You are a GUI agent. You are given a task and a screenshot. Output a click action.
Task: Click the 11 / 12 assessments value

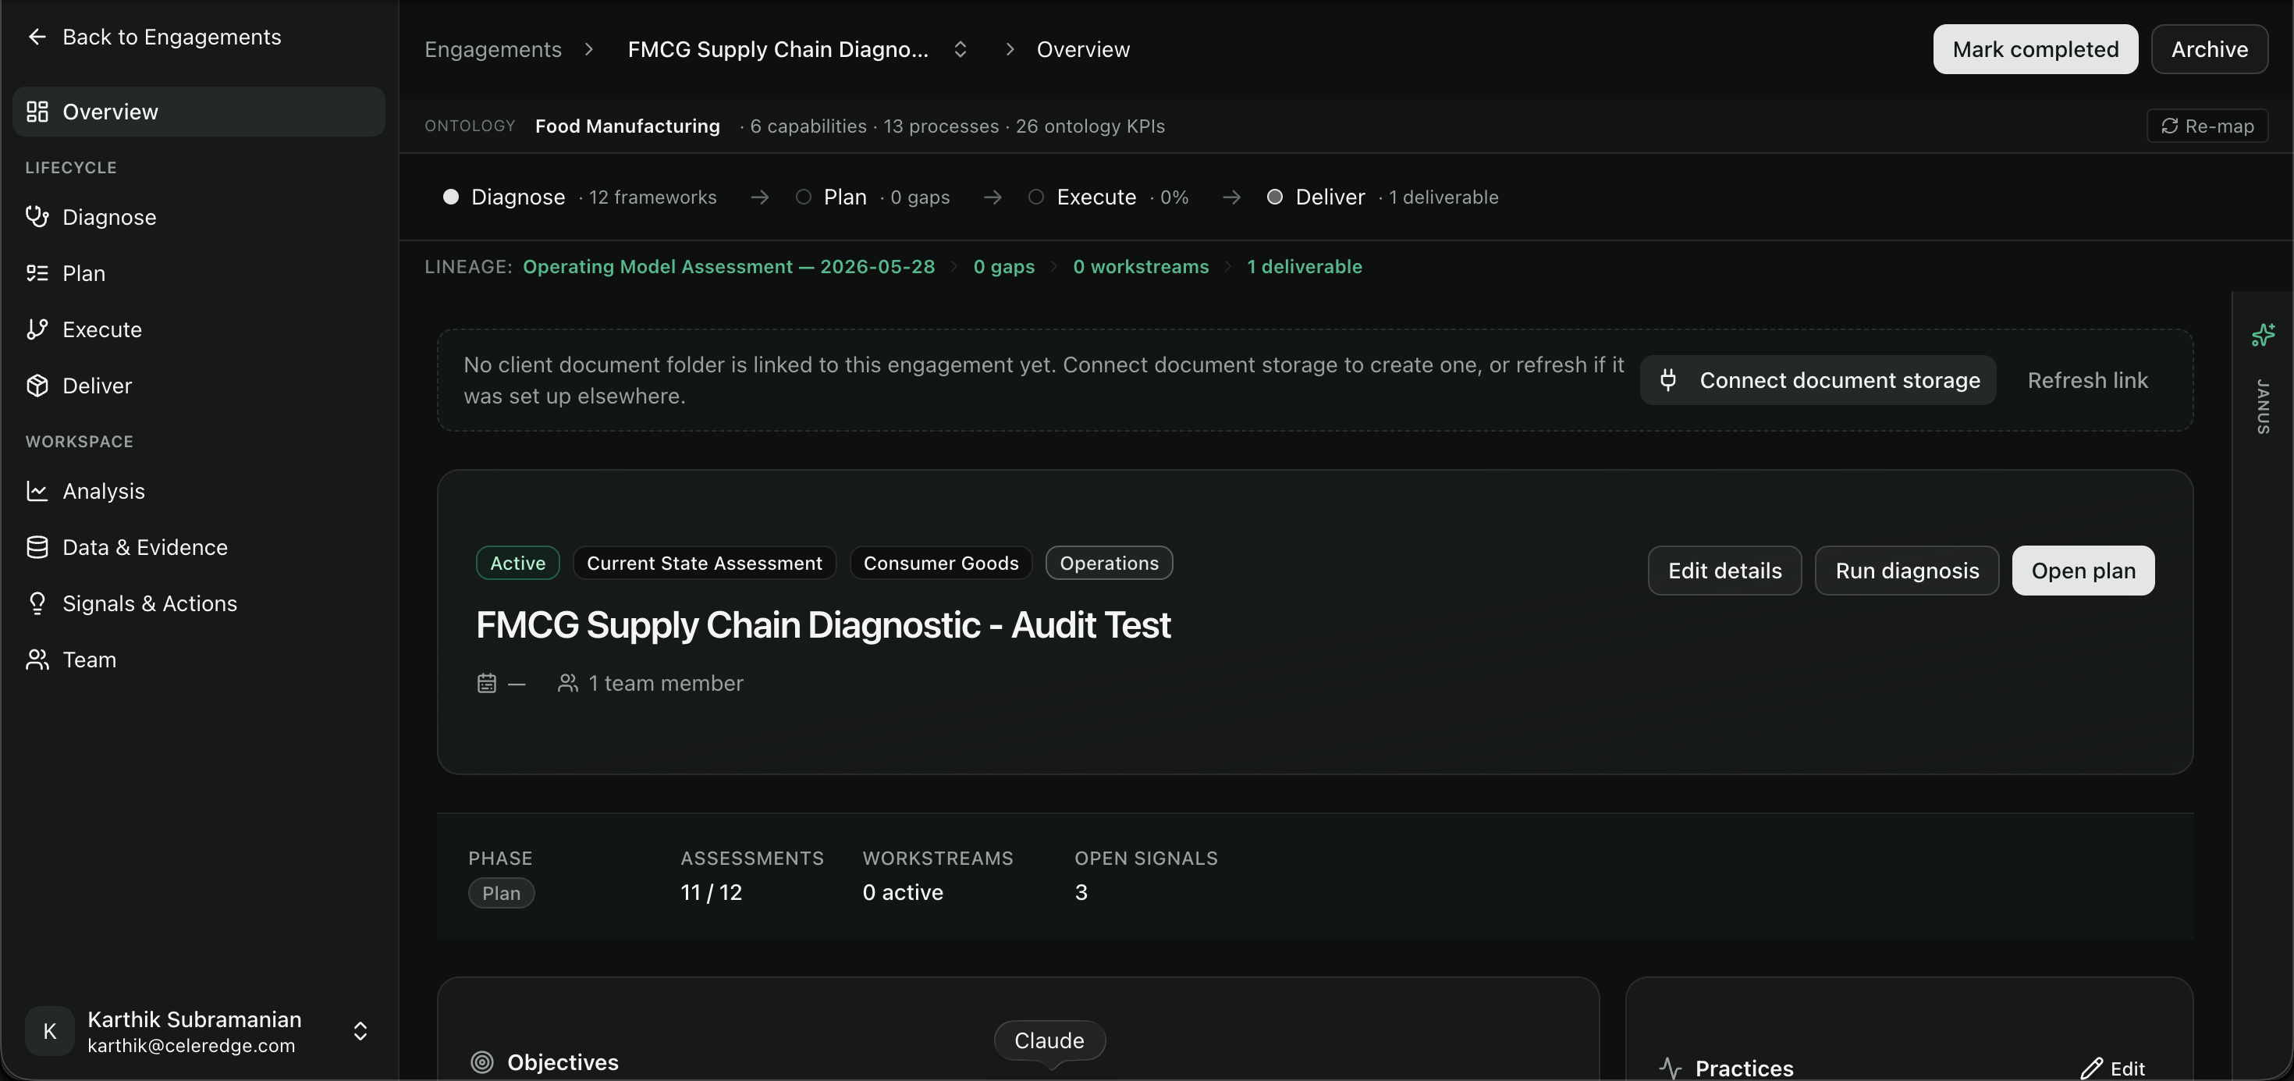coord(711,891)
